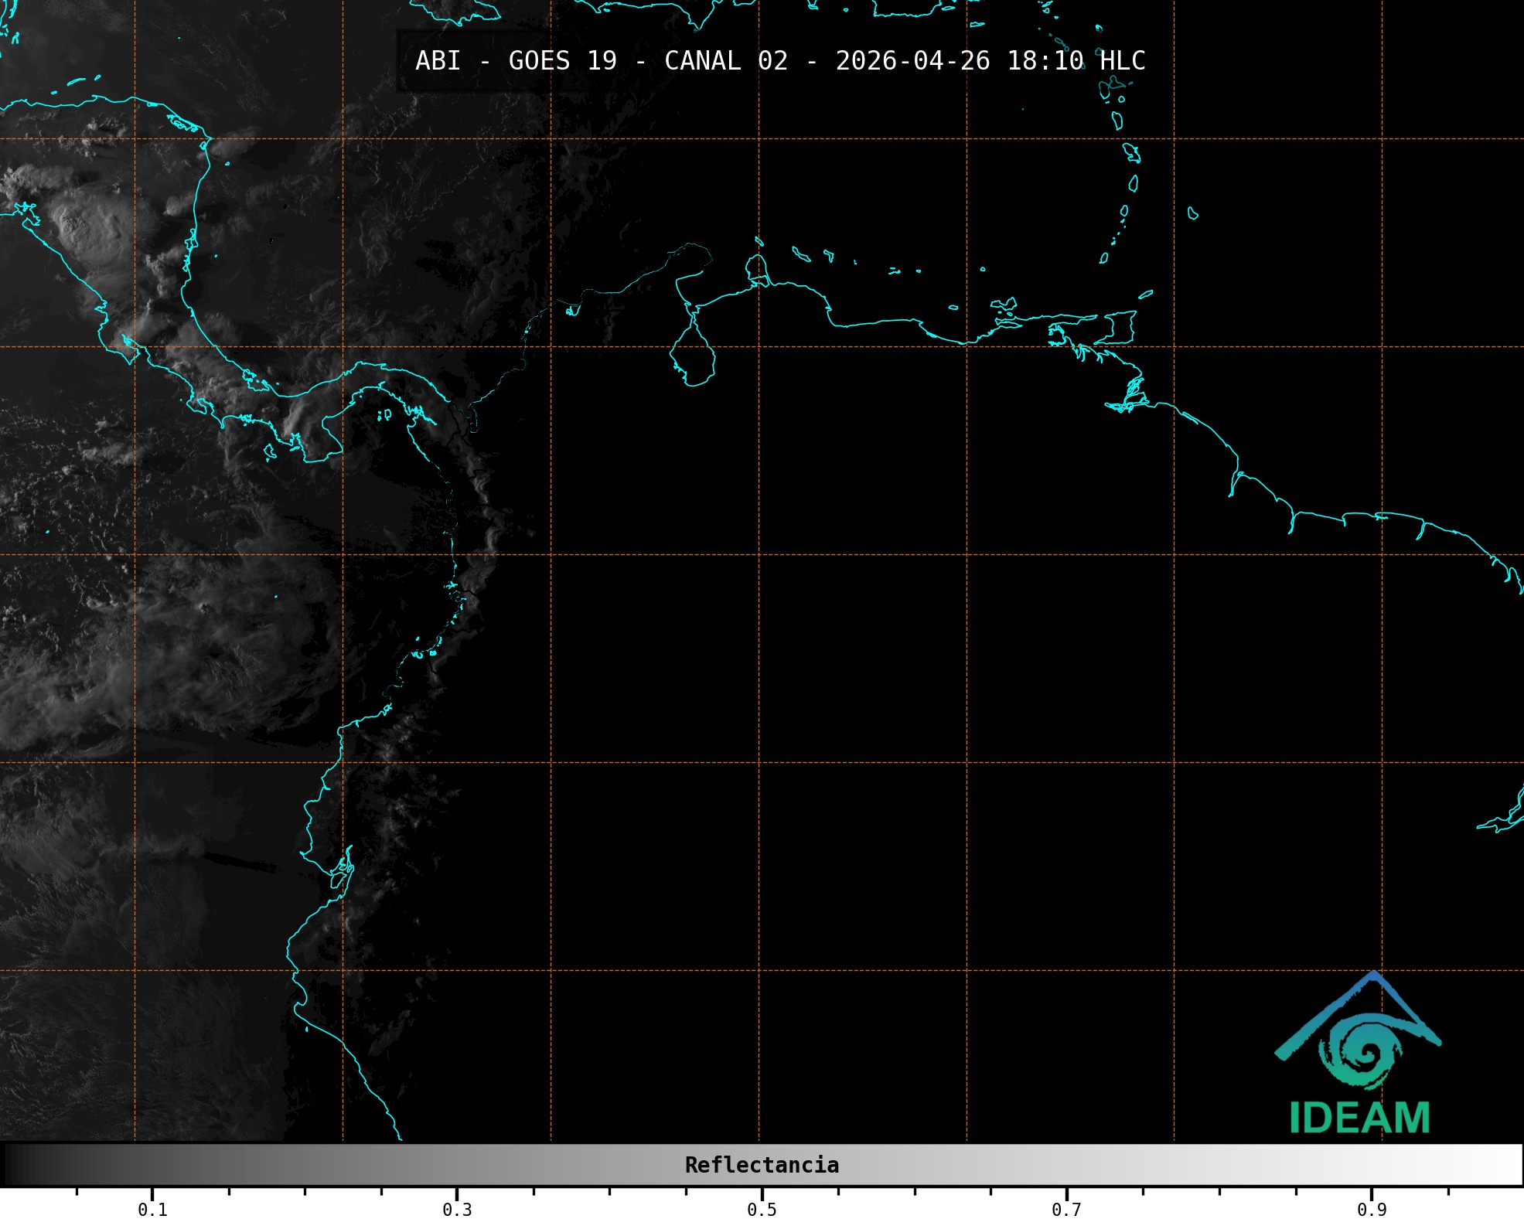The height and width of the screenshot is (1219, 1524).
Task: Click the 0.1 tick label on colorbar
Action: pos(152,1209)
